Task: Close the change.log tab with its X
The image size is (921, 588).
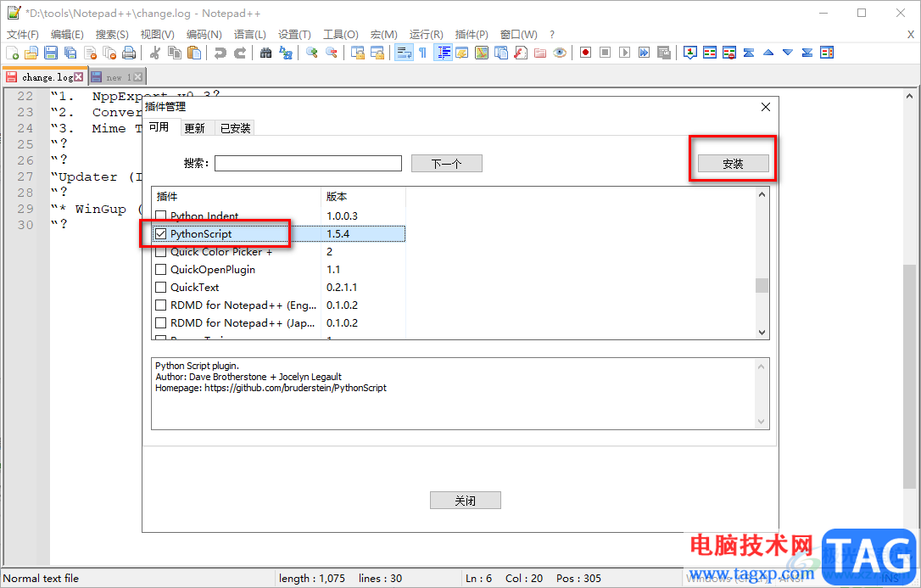Action: tap(79, 77)
